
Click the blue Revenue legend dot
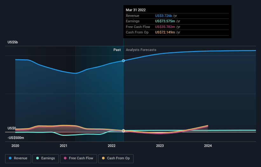(x=10, y=158)
